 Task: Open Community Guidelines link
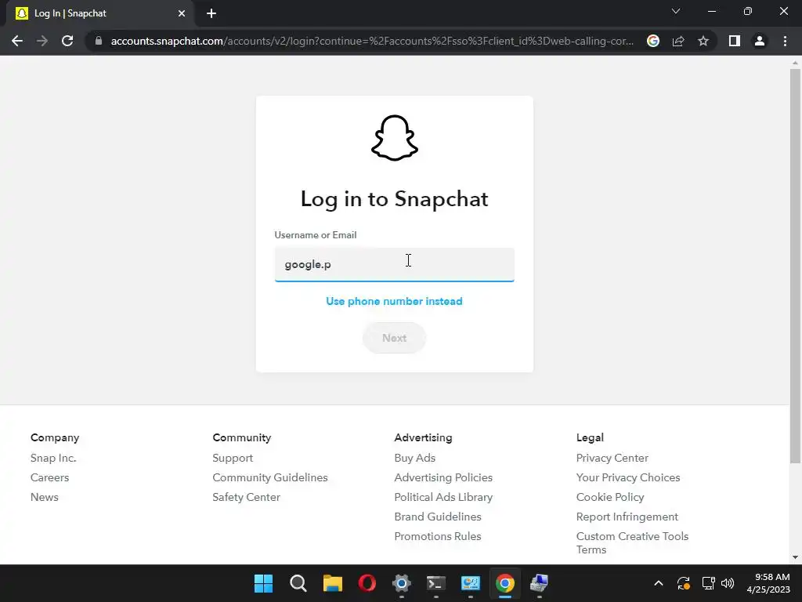click(270, 477)
